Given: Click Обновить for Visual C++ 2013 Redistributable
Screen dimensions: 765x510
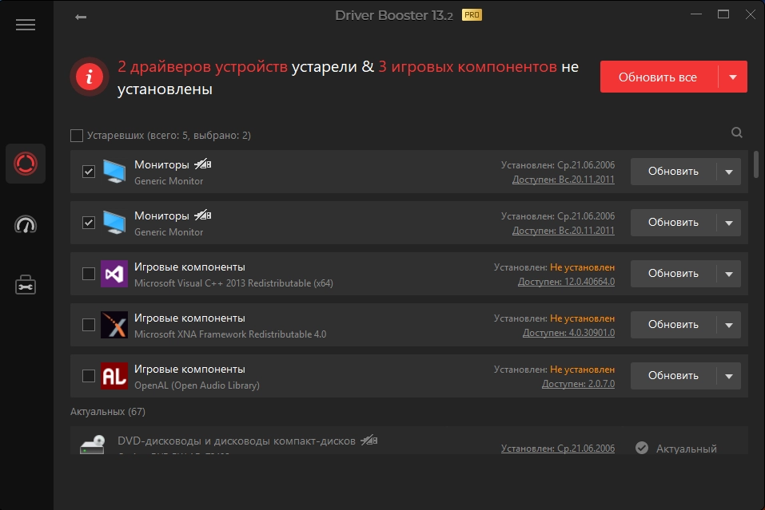Looking at the screenshot, I should pos(673,274).
